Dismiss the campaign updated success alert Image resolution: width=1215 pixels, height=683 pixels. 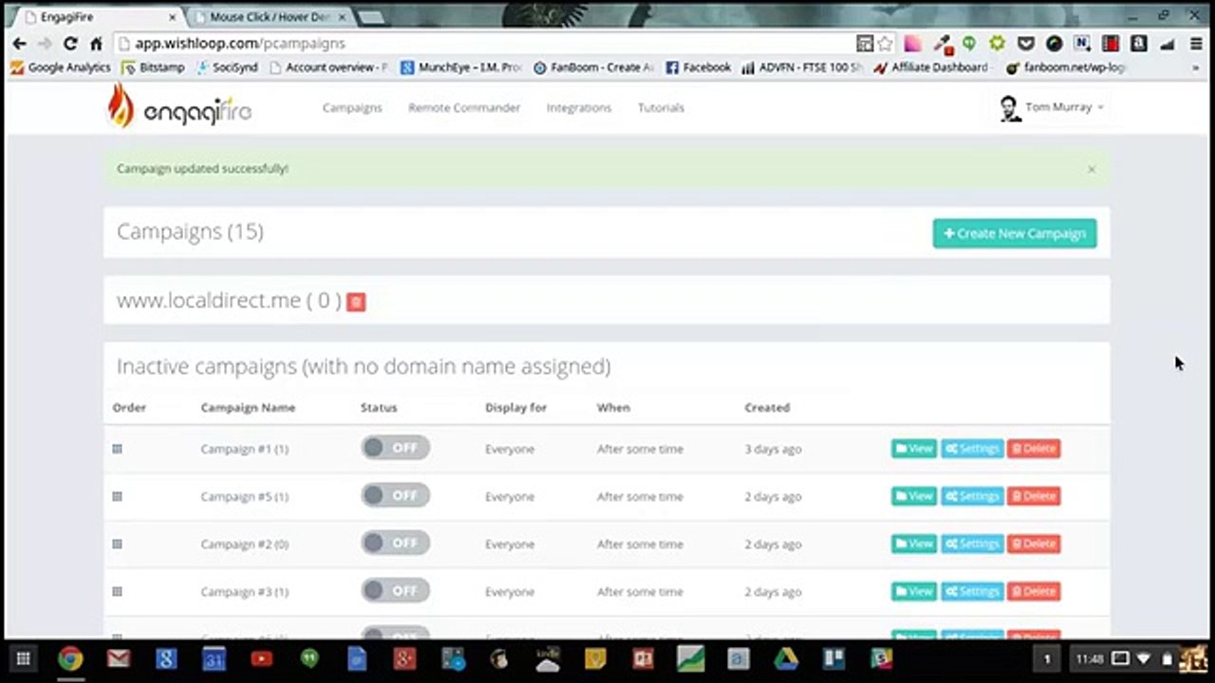(x=1092, y=169)
